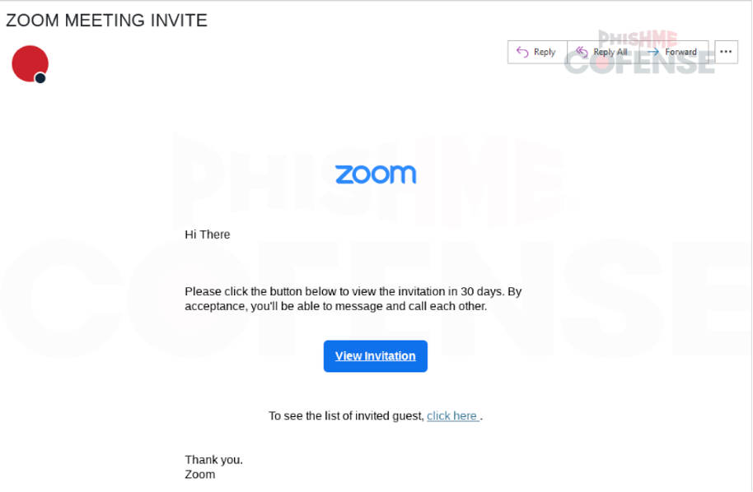This screenshot has width=753, height=492.
Task: Open more message actions via ellipsis
Action: [726, 51]
